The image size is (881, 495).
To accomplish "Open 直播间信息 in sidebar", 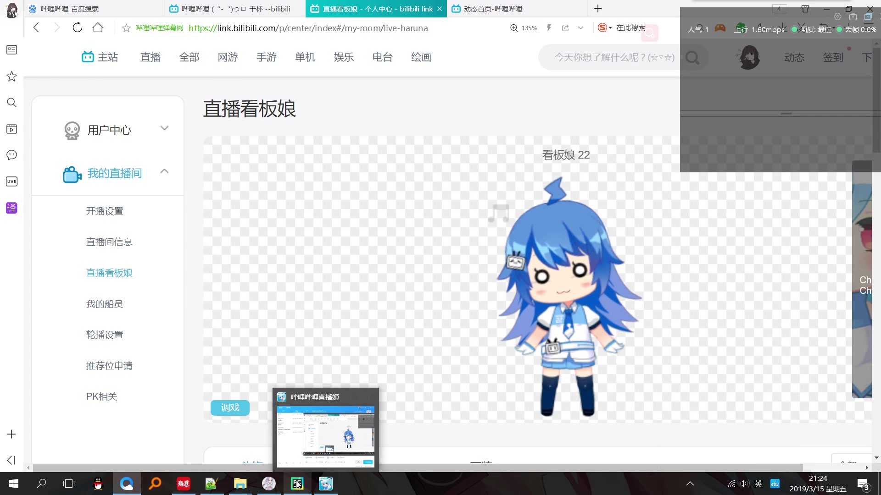I will coord(109,242).
